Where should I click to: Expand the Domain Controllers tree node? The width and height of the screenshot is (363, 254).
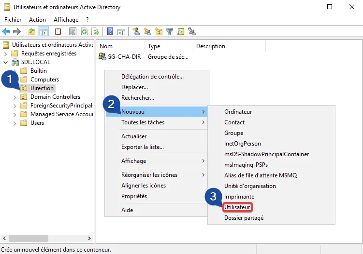click(x=15, y=97)
